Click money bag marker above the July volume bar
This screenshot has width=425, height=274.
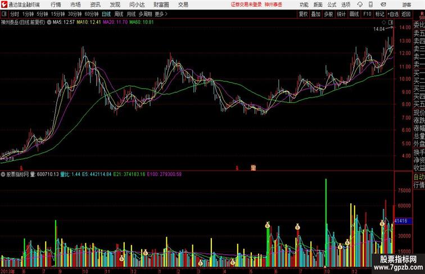pyautogui.click(x=297, y=227)
